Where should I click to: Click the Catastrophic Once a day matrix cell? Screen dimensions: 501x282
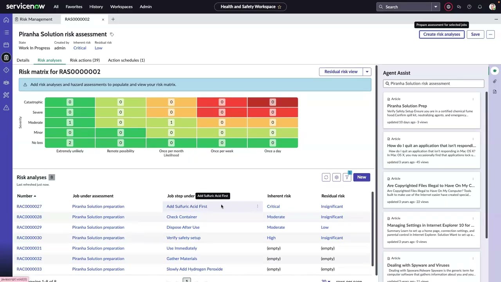point(272,102)
